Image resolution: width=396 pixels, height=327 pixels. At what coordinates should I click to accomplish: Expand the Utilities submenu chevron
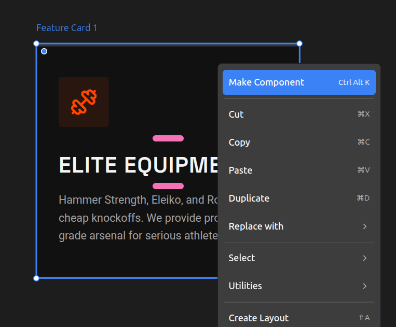[365, 286]
